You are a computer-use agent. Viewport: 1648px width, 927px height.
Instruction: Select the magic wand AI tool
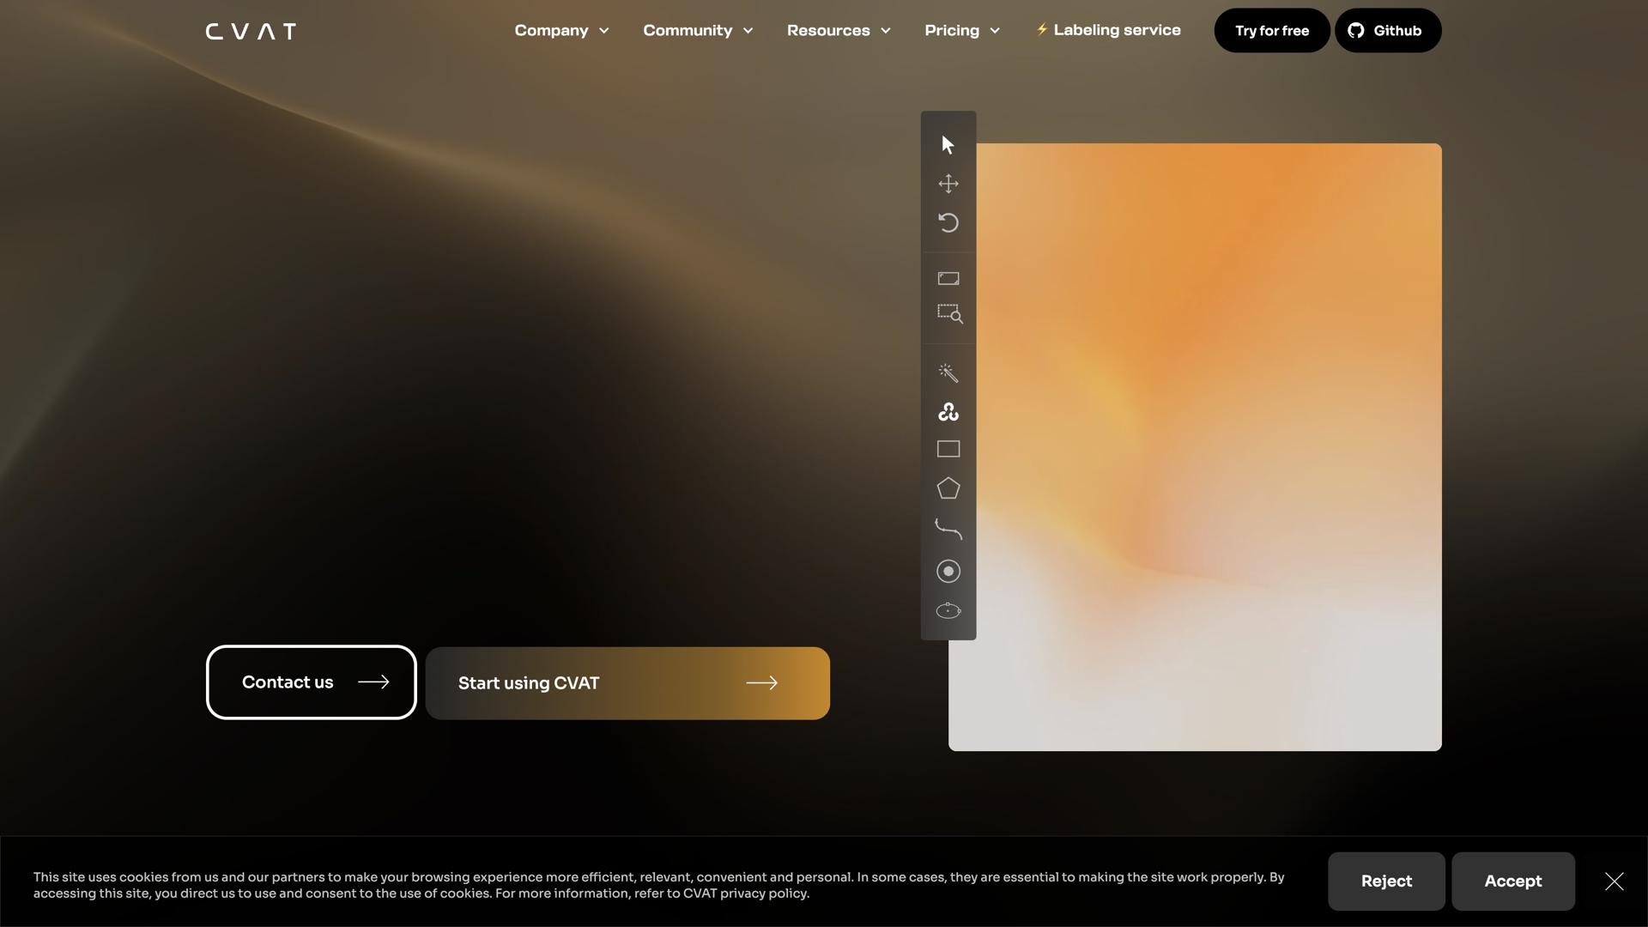pyautogui.click(x=948, y=373)
